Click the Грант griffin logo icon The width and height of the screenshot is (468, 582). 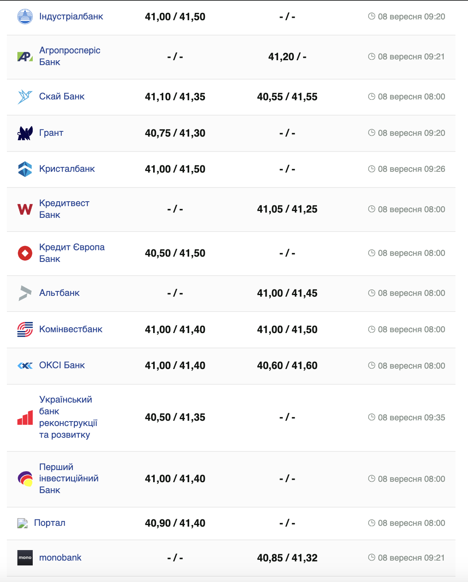[x=25, y=133]
